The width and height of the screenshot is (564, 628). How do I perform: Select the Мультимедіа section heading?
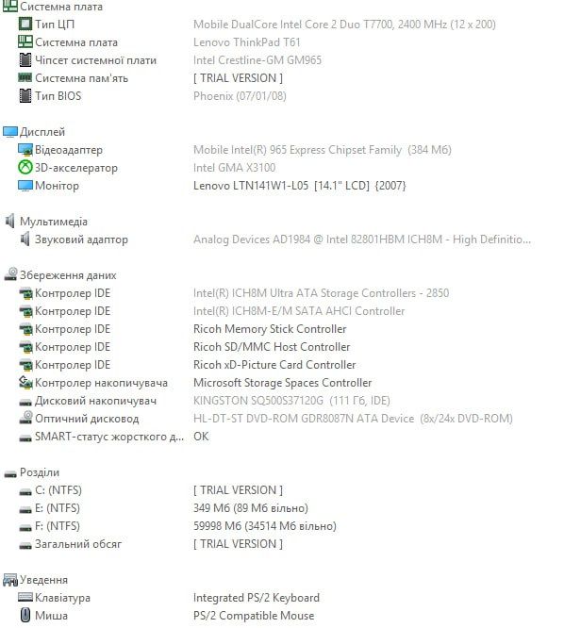coord(54,222)
